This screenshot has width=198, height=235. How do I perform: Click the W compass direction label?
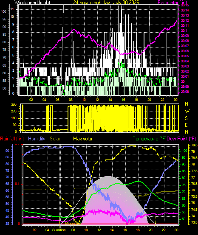pyautogui.click(x=187, y=111)
